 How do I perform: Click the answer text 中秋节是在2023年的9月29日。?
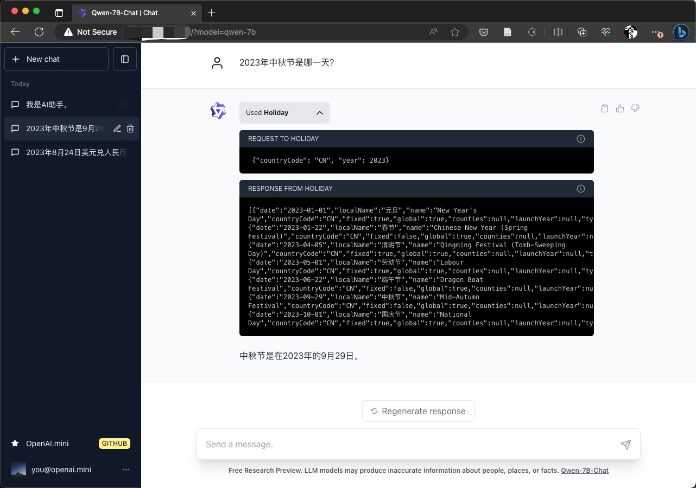300,356
